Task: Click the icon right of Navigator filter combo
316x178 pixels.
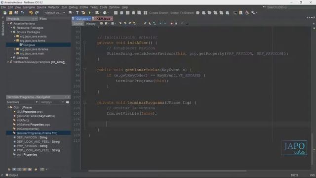Action: click(68, 102)
